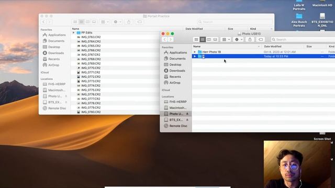This screenshot has width=335, height=188.
Task: Go forward in Photo USB10 window
Action: click(171, 40)
